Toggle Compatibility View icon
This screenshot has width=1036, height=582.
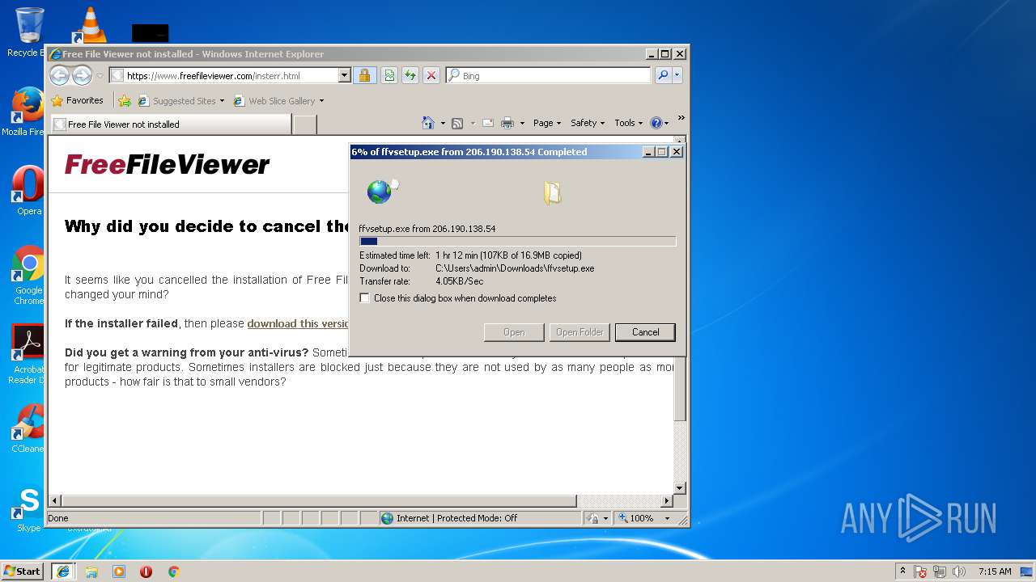389,75
